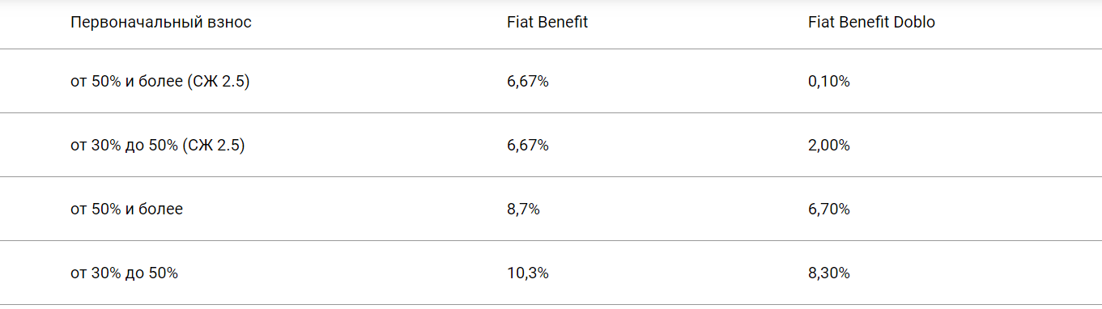Image resolution: width=1102 pixels, height=309 pixels.
Task: Click the от 30% до 50% row label without СЖ
Action: (x=125, y=273)
